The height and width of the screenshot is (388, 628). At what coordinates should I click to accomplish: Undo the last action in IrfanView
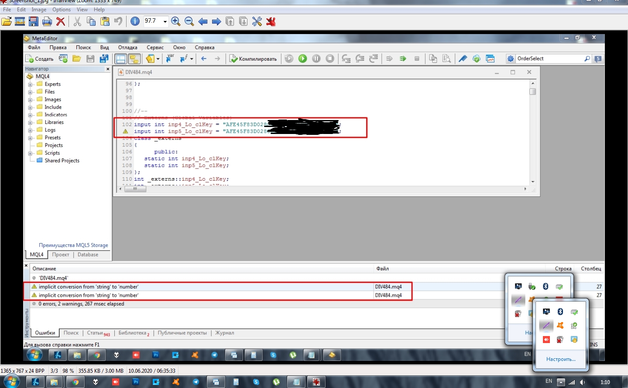118,21
